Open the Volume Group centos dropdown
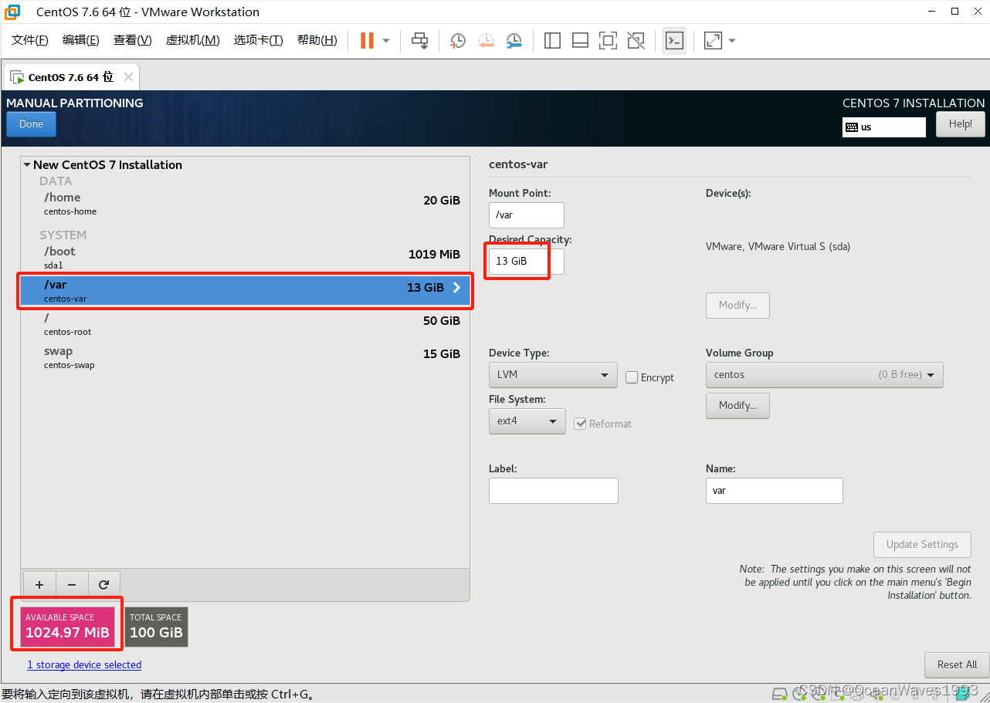The width and height of the screenshot is (990, 703). point(825,375)
